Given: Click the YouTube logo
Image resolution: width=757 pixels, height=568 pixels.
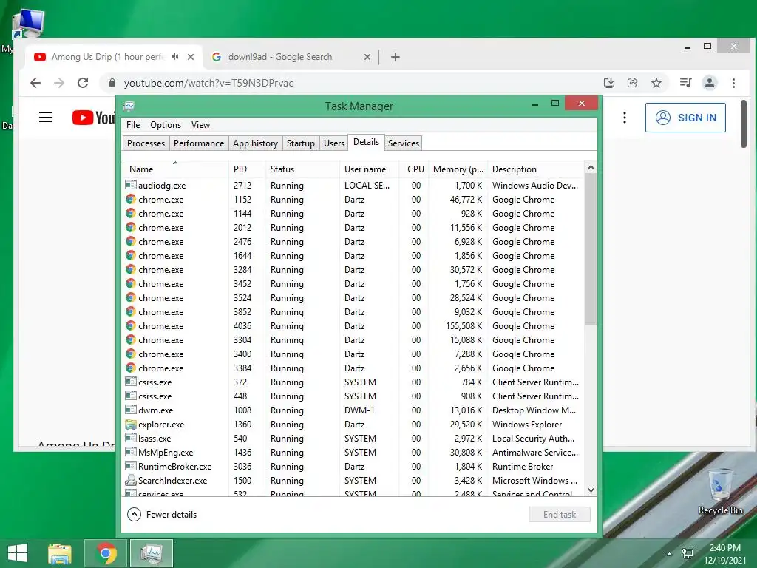Looking at the screenshot, I should (x=93, y=118).
